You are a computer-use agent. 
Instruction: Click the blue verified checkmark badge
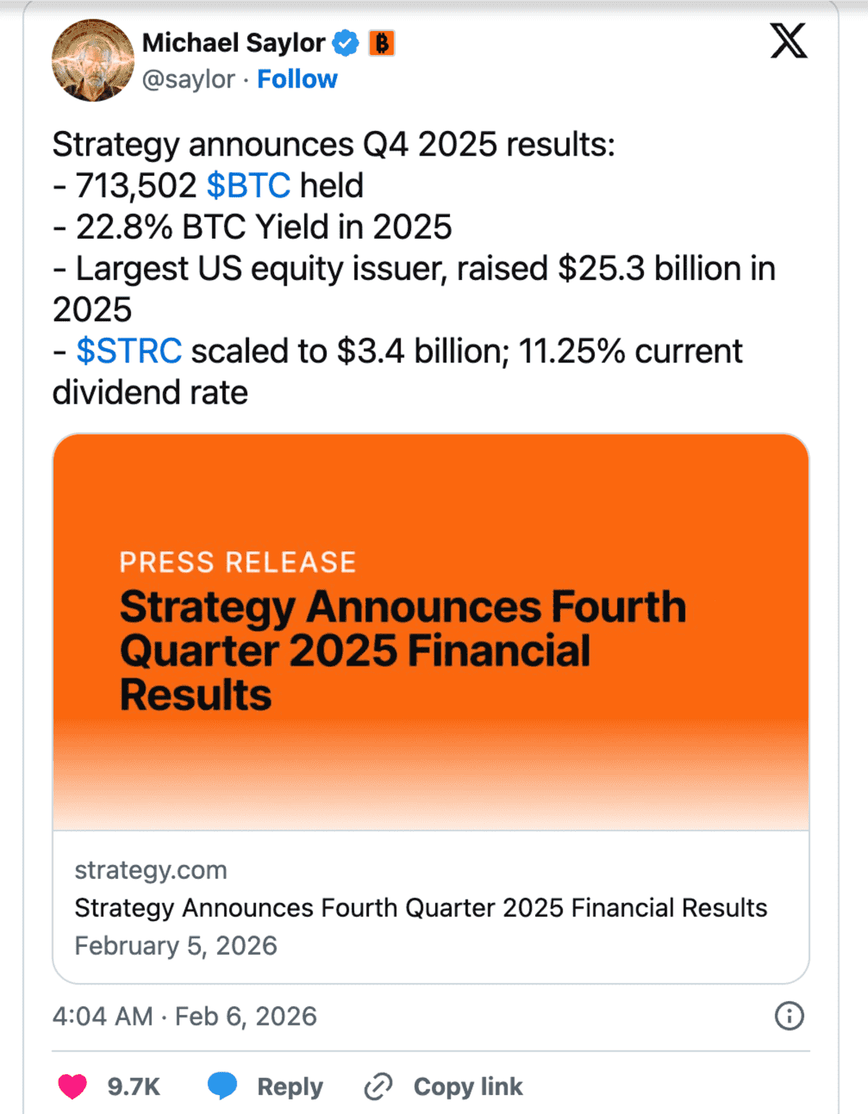point(346,43)
